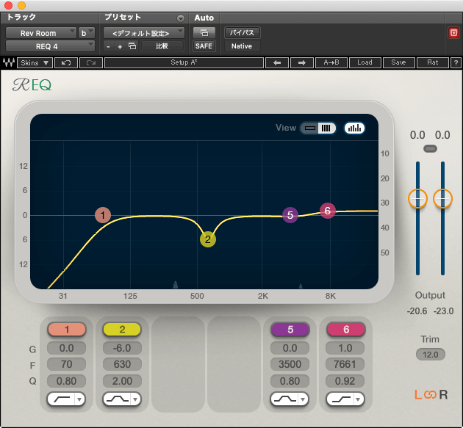Toggle the analyzer bars display button
Screen dimensions: 463x428
tap(354, 128)
